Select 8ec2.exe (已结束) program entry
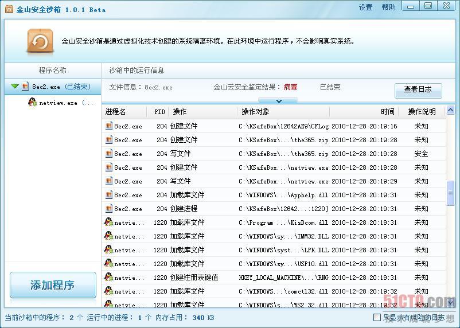Viewport: 460px width, 328px height. [x=53, y=87]
